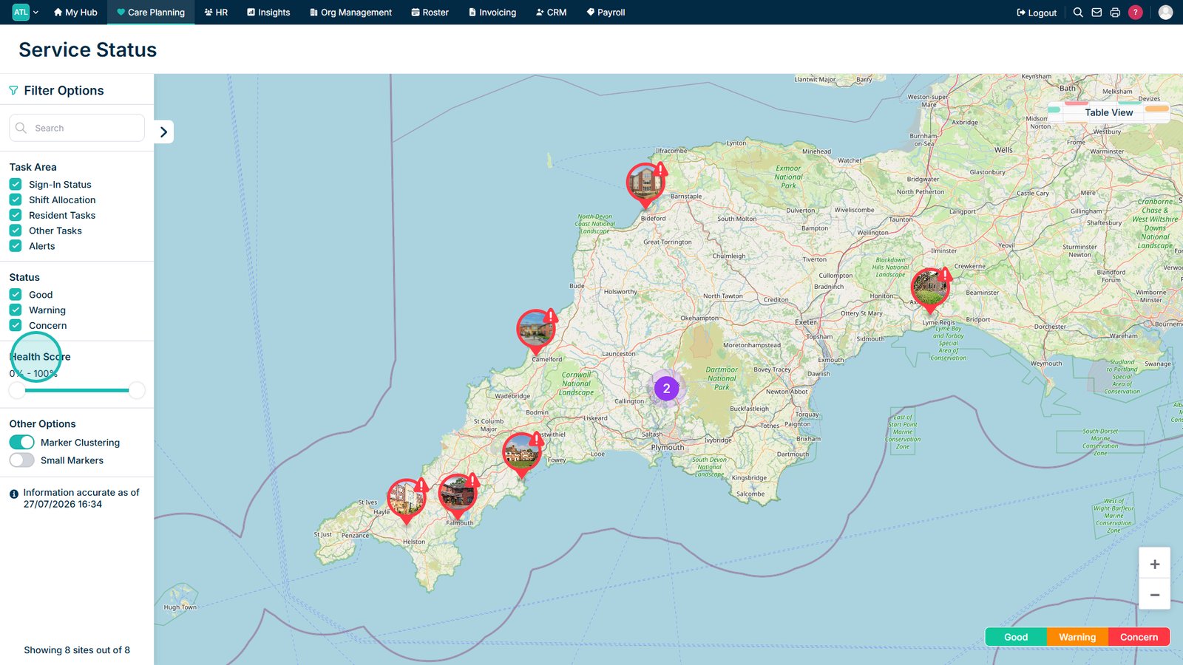The image size is (1183, 665).
Task: Open the search magnifier in top bar
Action: tap(1078, 13)
